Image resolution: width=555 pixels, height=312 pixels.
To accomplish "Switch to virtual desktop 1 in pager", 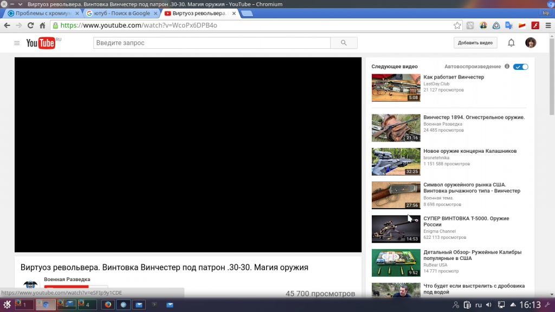I will (x=24, y=304).
